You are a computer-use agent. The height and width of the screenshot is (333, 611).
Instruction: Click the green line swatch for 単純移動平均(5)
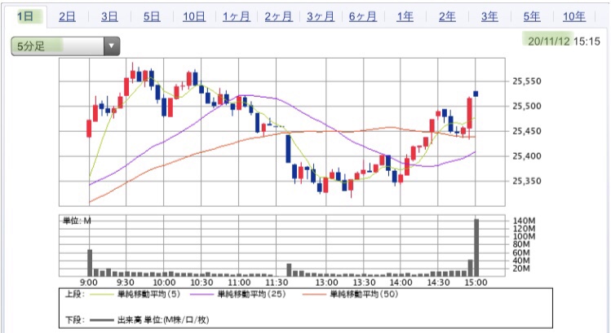point(102,295)
